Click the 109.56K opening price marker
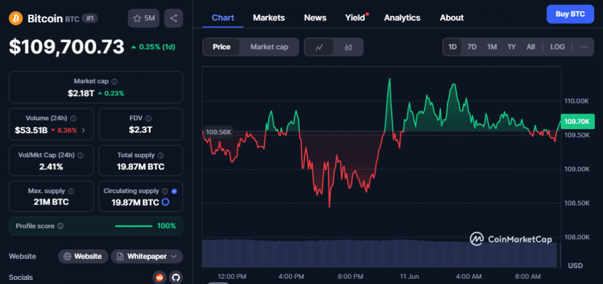 click(x=218, y=131)
